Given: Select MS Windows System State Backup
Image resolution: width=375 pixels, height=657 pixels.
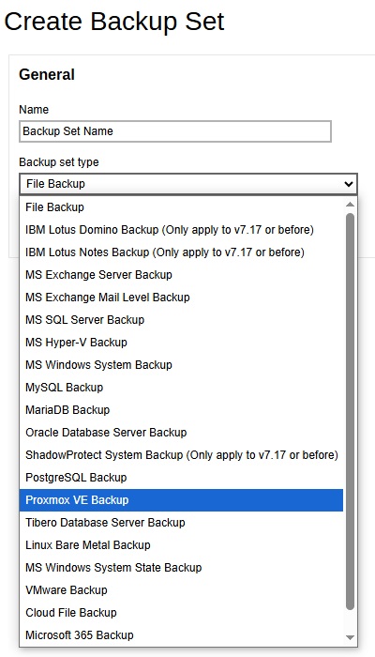Looking at the screenshot, I should 181,568.
